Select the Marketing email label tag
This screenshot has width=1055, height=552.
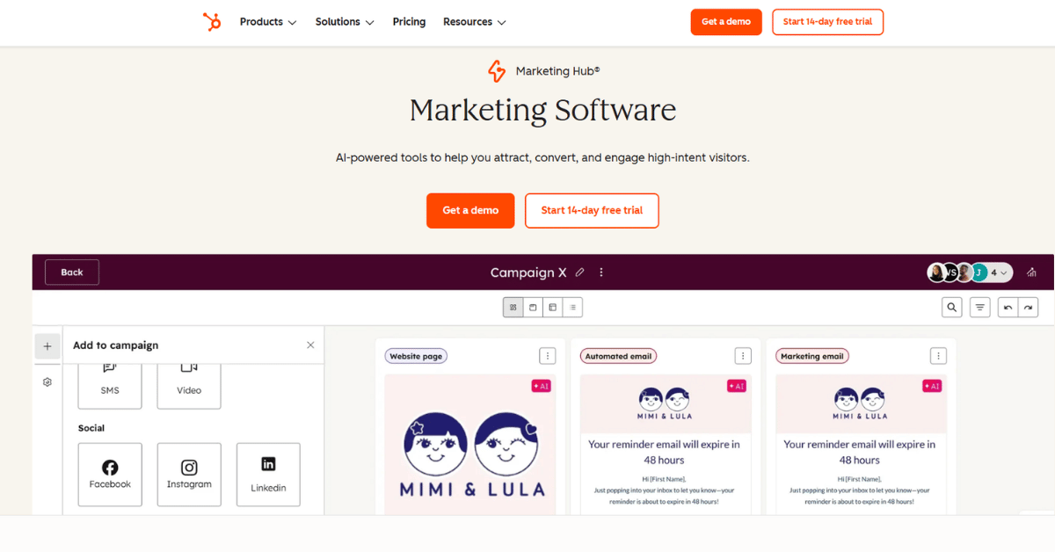[812, 356]
